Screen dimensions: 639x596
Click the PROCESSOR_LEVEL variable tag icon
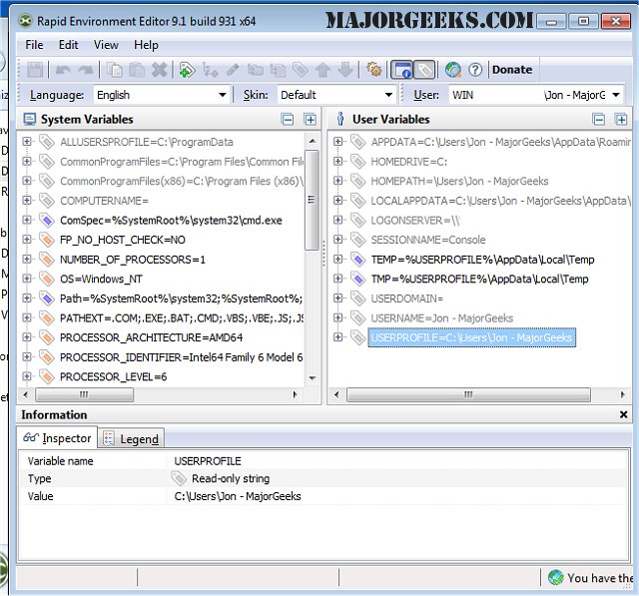pos(47,376)
